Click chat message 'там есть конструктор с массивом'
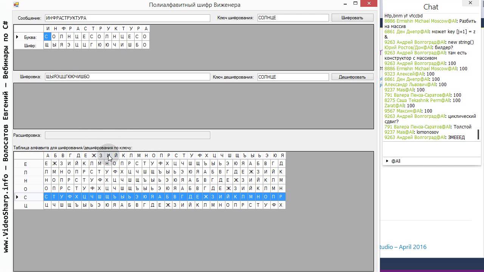The height and width of the screenshot is (272, 484). tap(425, 56)
